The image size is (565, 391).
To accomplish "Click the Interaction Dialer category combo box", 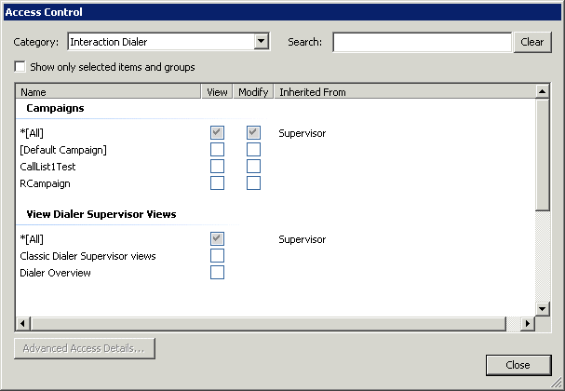I will pos(168,42).
